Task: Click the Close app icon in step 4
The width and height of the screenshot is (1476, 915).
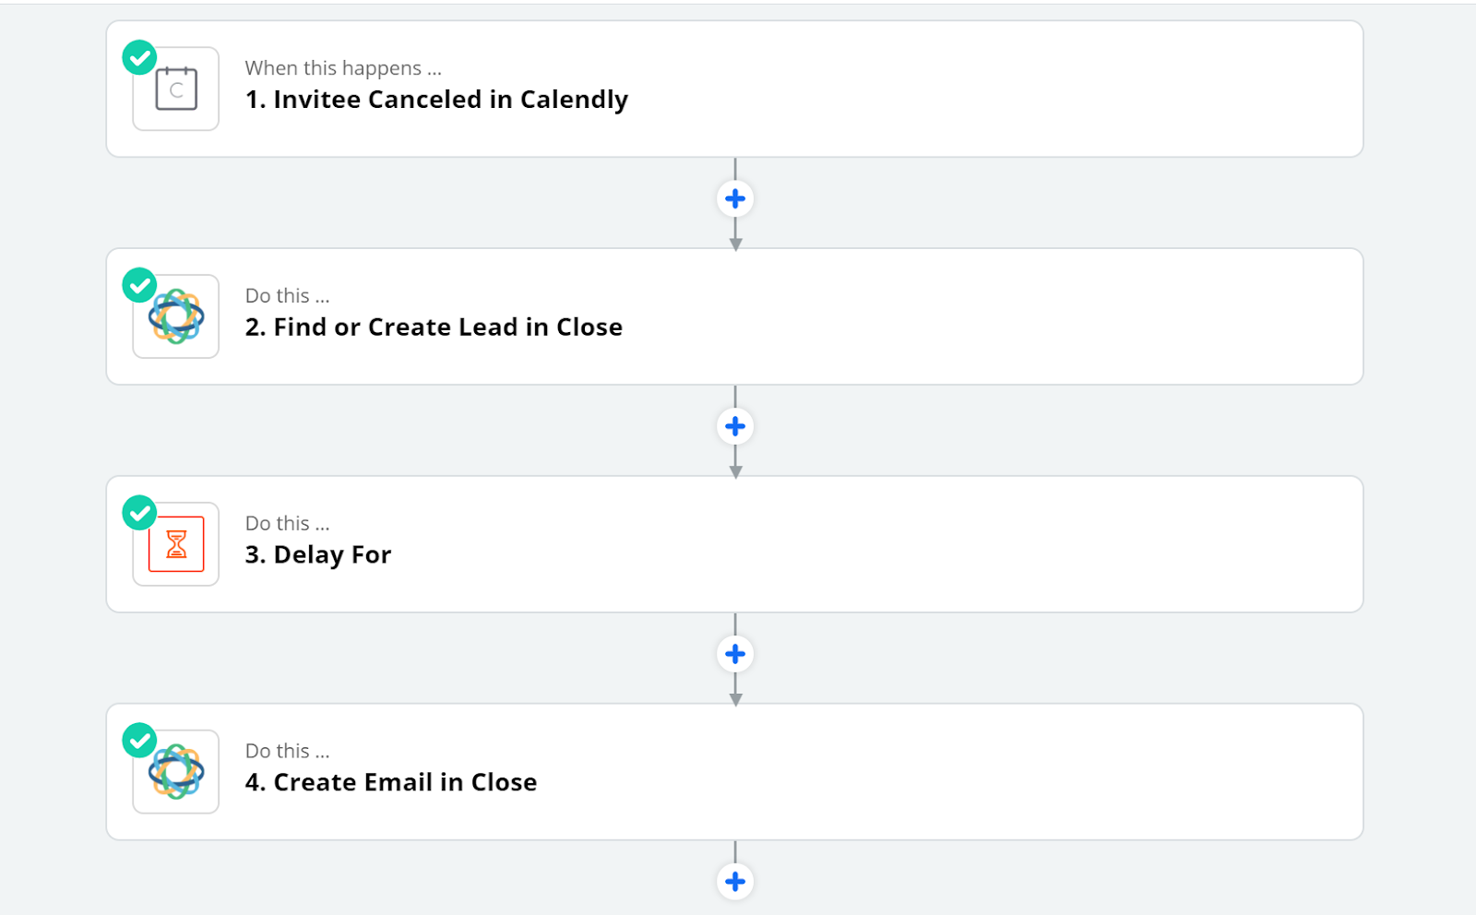Action: point(175,772)
